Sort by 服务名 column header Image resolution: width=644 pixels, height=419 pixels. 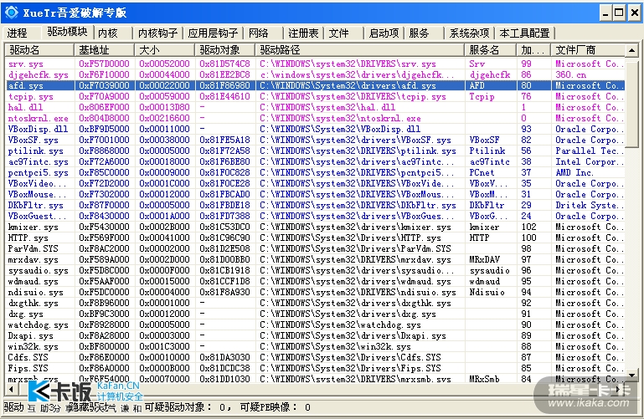(491, 50)
